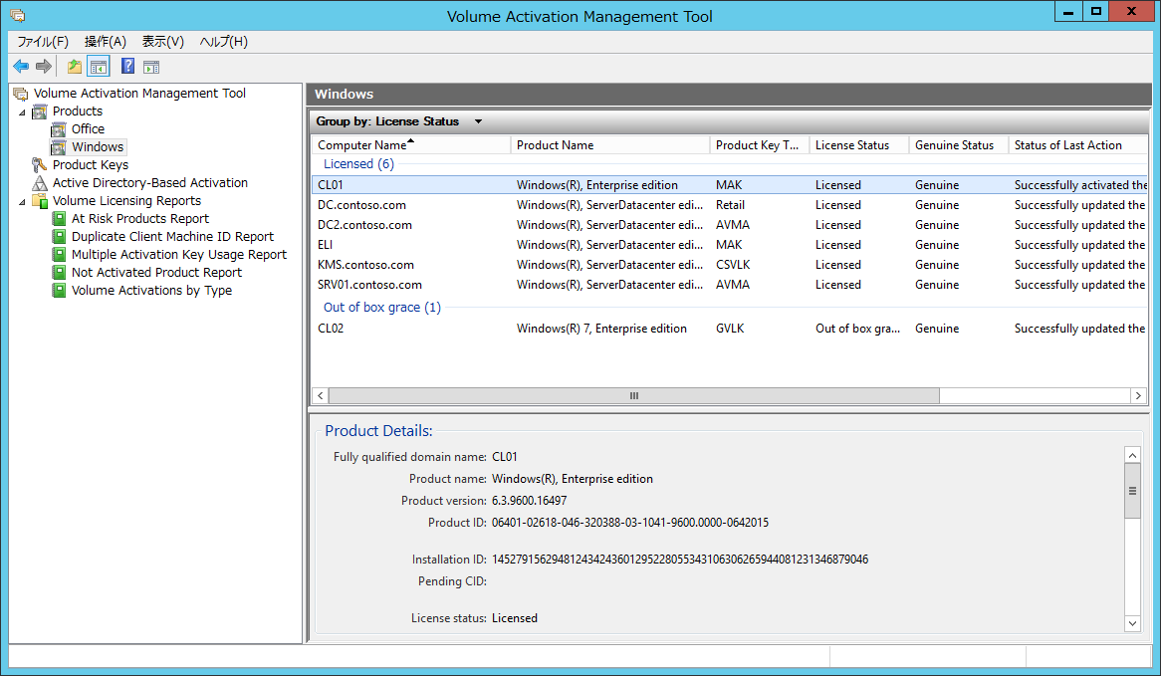Select Active Directory-Based Activation tree item

tap(150, 183)
